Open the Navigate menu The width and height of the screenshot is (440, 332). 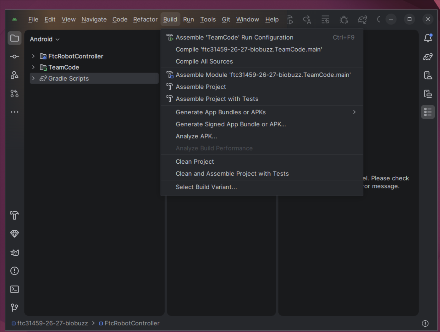tap(94, 19)
